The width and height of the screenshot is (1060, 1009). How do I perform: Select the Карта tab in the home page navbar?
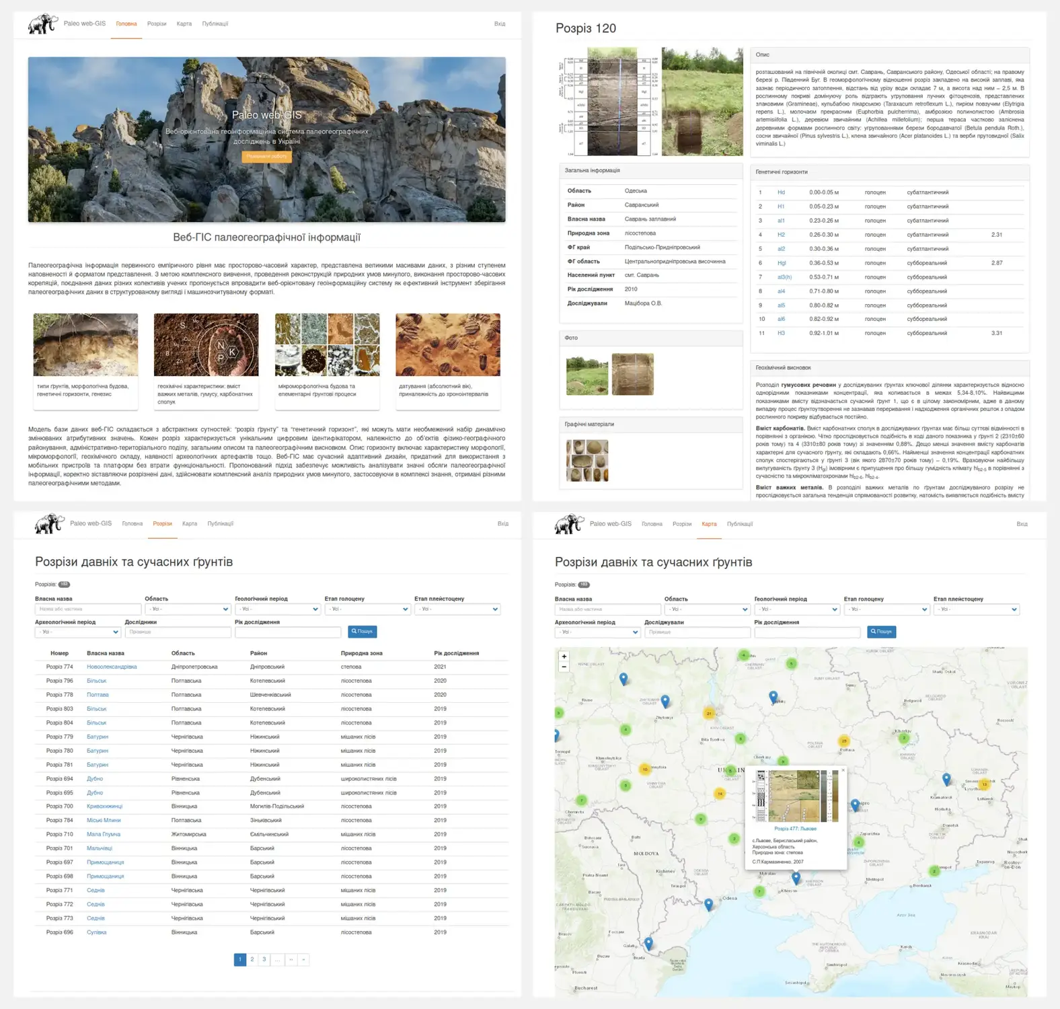click(184, 24)
